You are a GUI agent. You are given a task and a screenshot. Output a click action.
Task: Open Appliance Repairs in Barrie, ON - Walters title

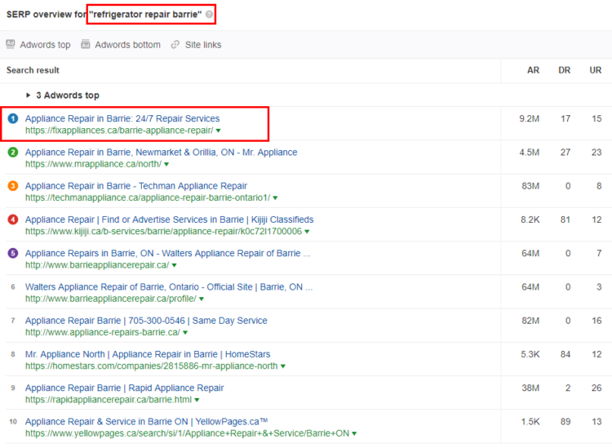(168, 253)
